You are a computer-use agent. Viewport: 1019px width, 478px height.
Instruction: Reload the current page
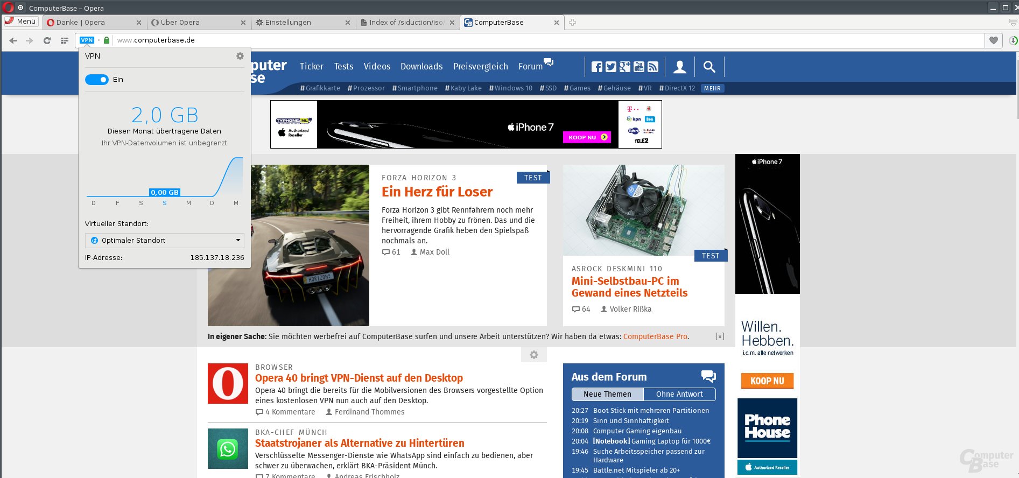pyautogui.click(x=47, y=40)
